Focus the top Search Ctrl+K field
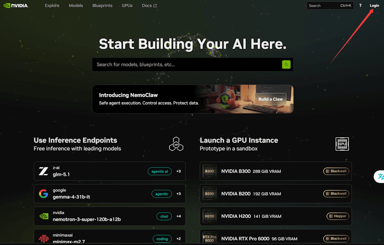Screen dimensions: 384x245 tap(330, 6)
